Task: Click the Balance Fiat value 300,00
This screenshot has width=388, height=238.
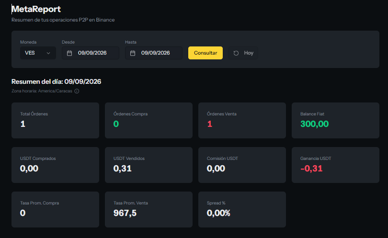Action: pos(315,124)
